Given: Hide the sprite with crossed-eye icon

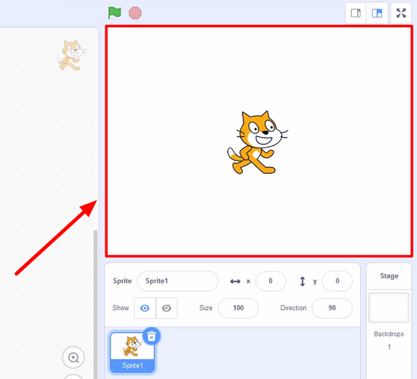Looking at the screenshot, I should pyautogui.click(x=167, y=308).
